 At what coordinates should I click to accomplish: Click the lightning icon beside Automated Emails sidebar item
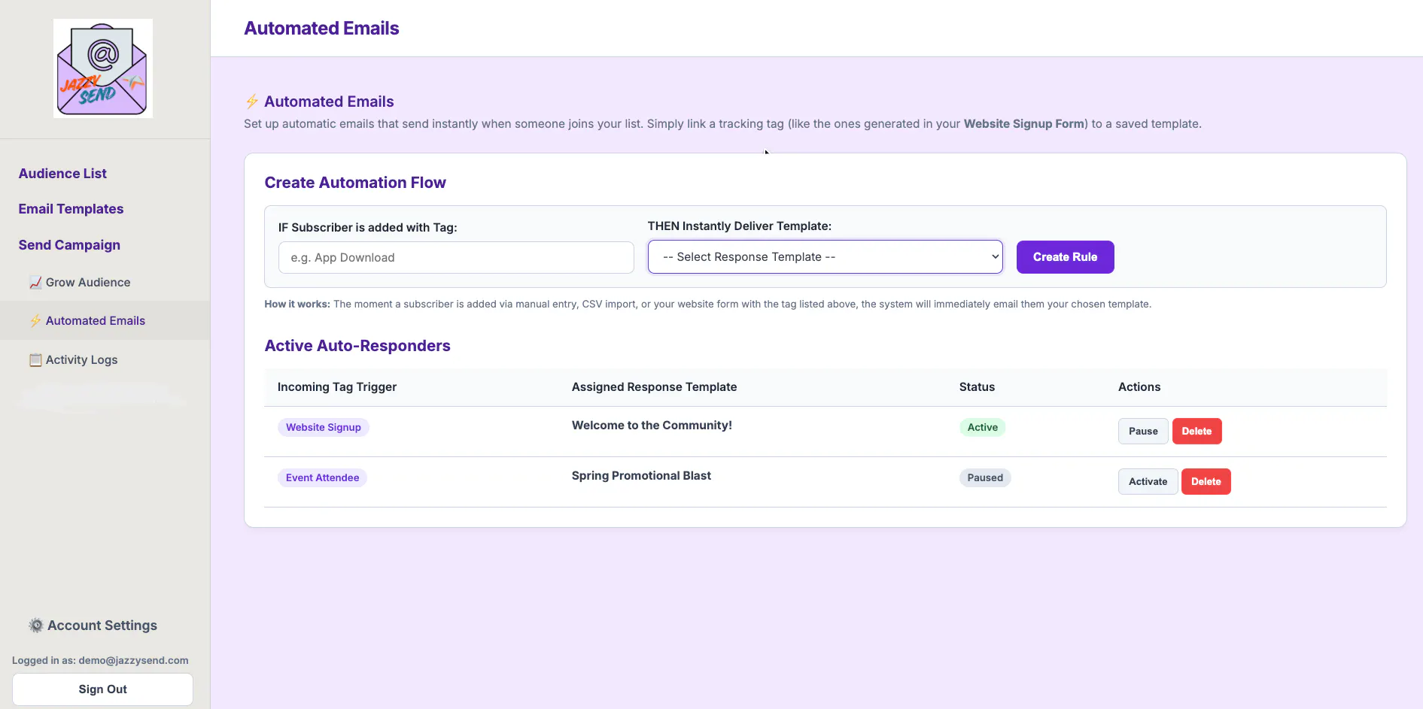[35, 321]
